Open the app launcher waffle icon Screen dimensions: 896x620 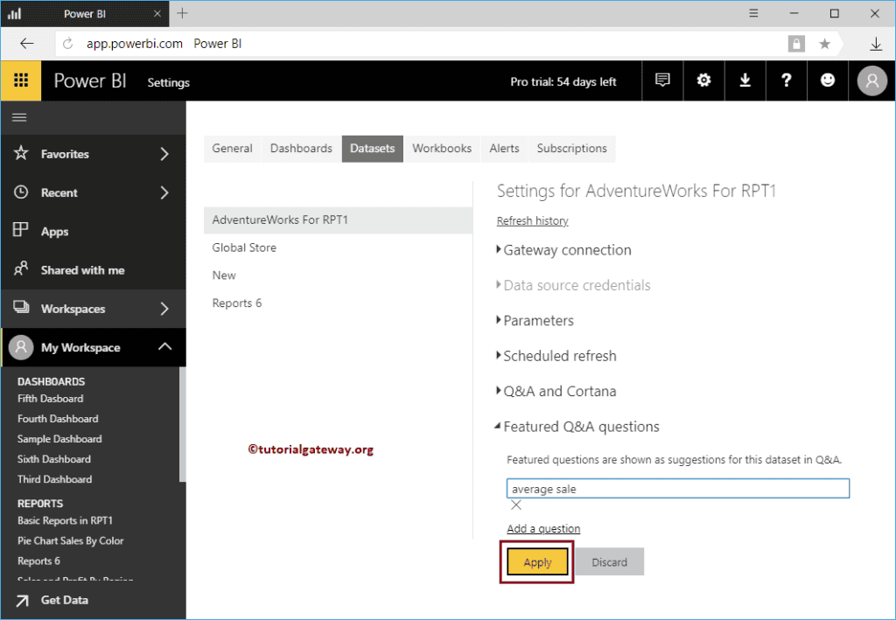(x=21, y=80)
